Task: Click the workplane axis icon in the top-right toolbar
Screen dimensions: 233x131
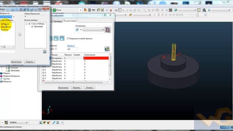Action: 210,10
